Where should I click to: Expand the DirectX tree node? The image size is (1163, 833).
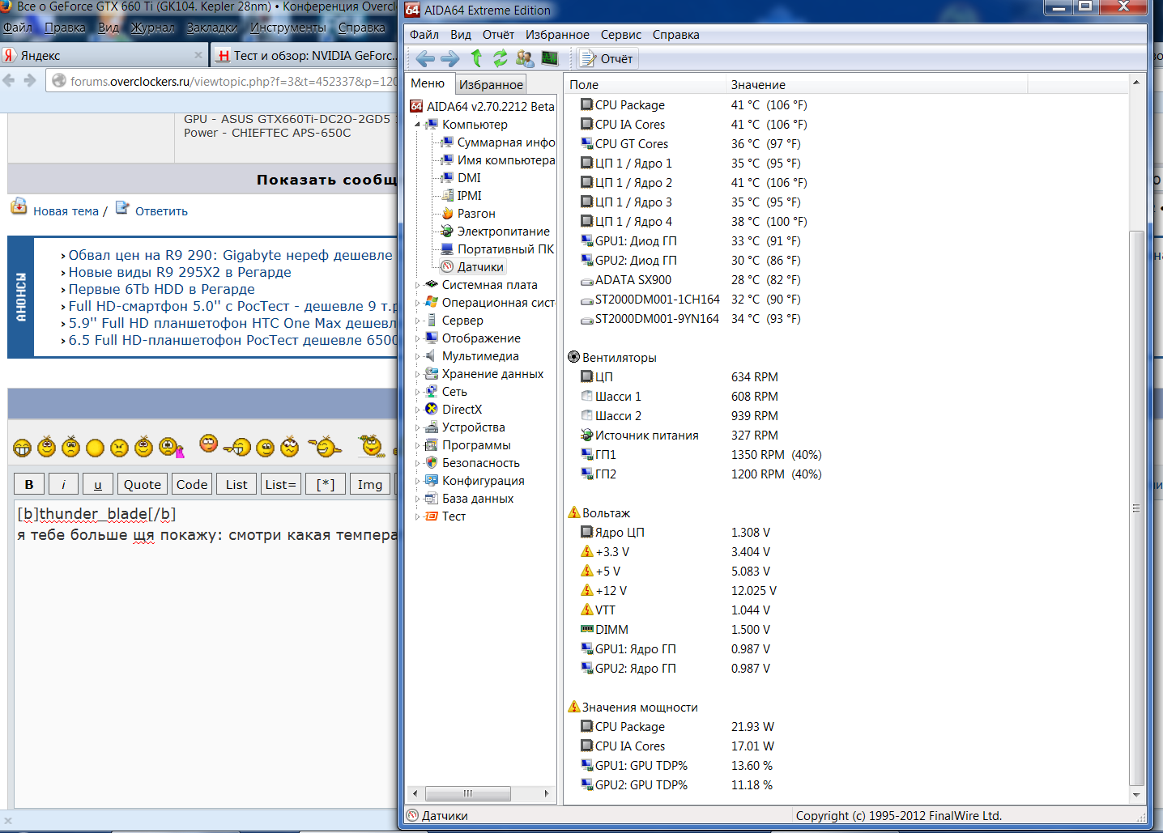(x=418, y=410)
